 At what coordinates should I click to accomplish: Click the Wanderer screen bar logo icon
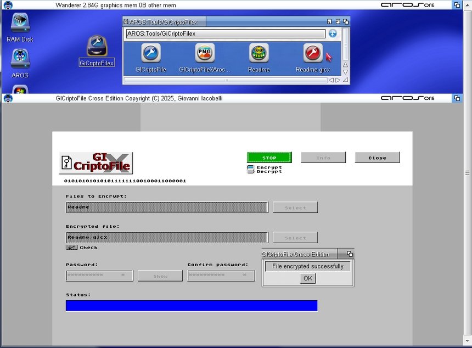coord(8,5)
